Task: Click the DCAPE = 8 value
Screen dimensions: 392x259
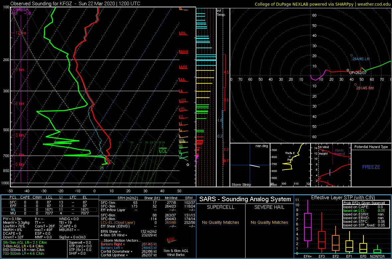Action: pyautogui.click(x=12, y=233)
